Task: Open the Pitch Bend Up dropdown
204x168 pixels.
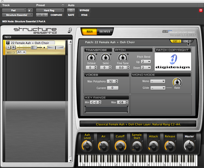Action: [146, 62]
